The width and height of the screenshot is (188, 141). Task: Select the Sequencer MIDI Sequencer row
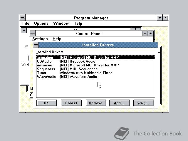click(95, 69)
